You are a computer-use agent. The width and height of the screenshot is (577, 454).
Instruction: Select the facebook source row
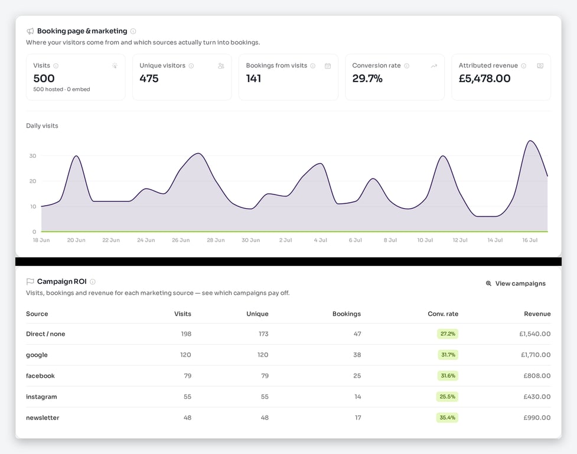(288, 376)
